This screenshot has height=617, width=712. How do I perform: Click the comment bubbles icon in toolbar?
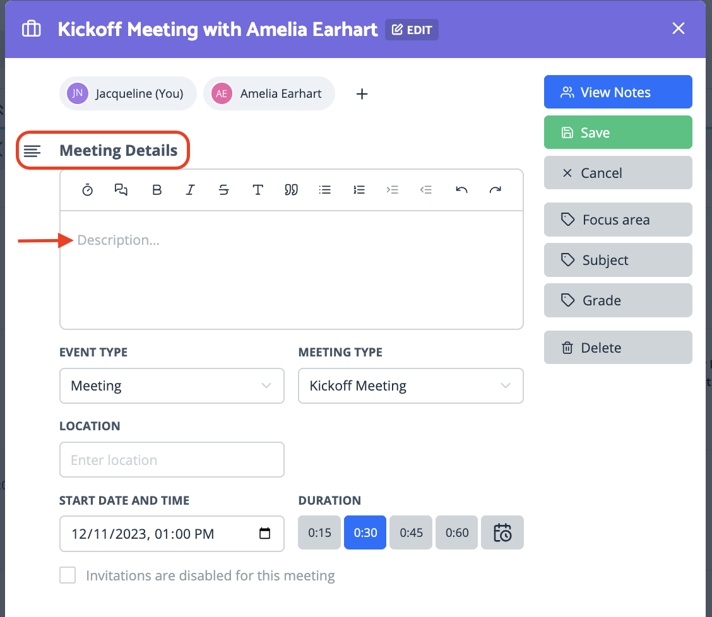pyautogui.click(x=121, y=190)
